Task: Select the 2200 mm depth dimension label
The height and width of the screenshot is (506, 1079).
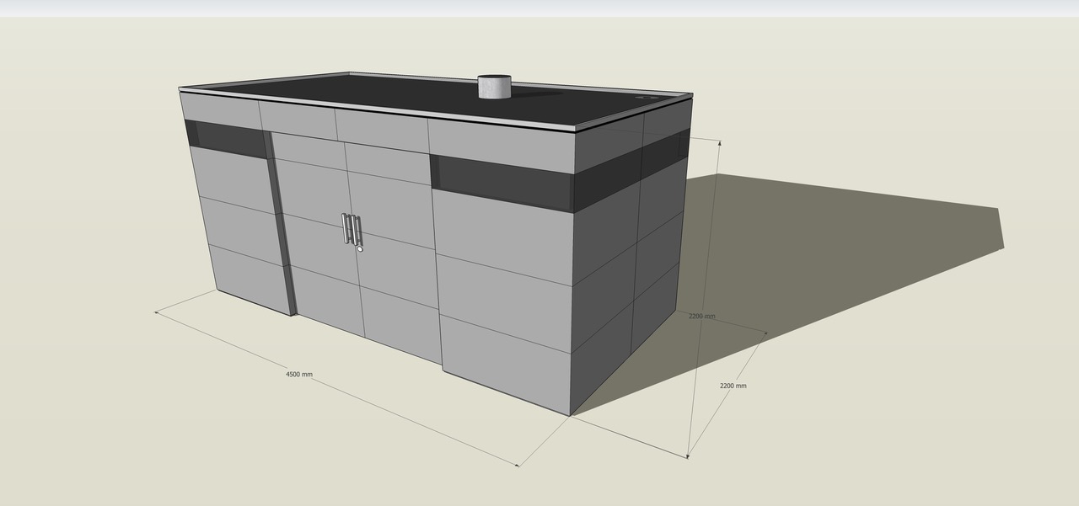Action: pos(733,386)
